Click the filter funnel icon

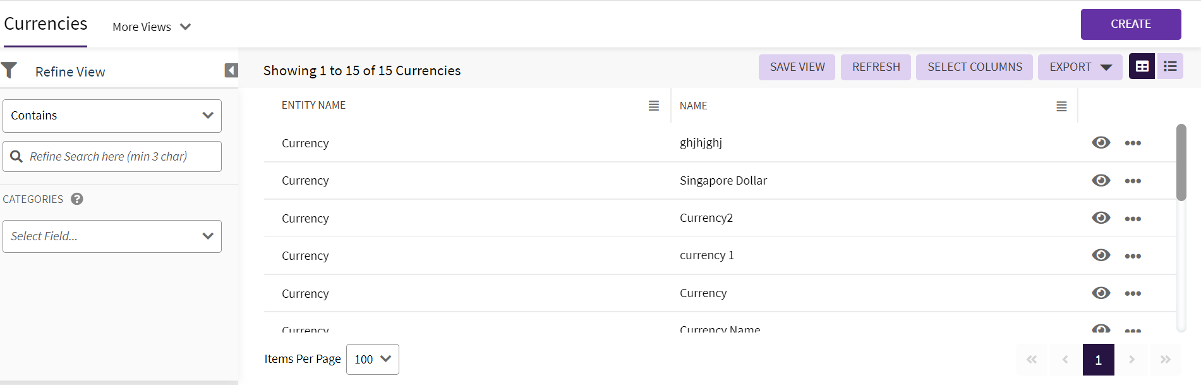click(x=9, y=70)
